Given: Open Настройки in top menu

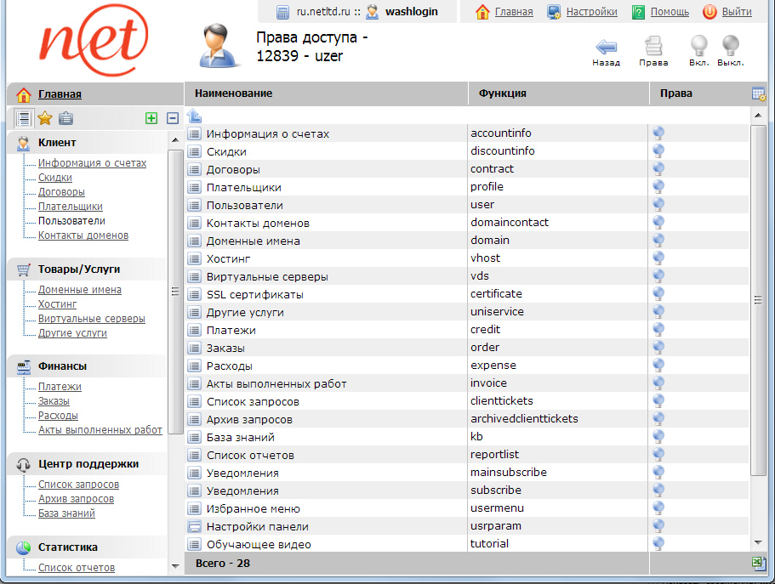Looking at the screenshot, I should click(591, 12).
